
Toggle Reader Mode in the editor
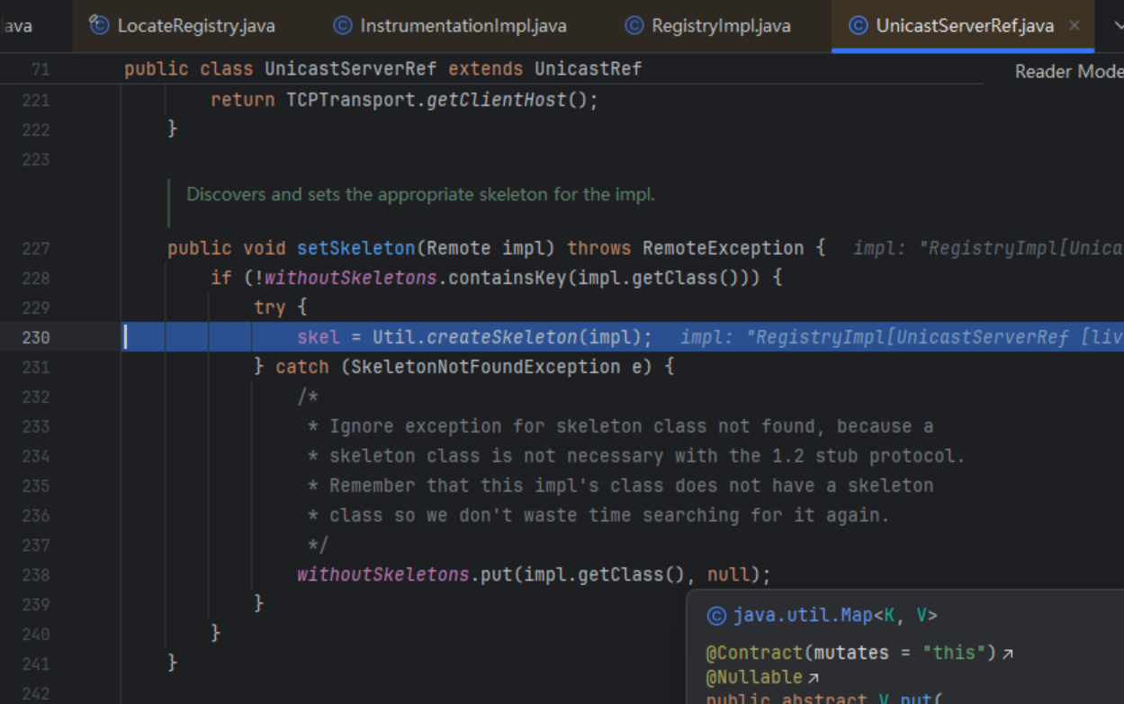click(1068, 72)
